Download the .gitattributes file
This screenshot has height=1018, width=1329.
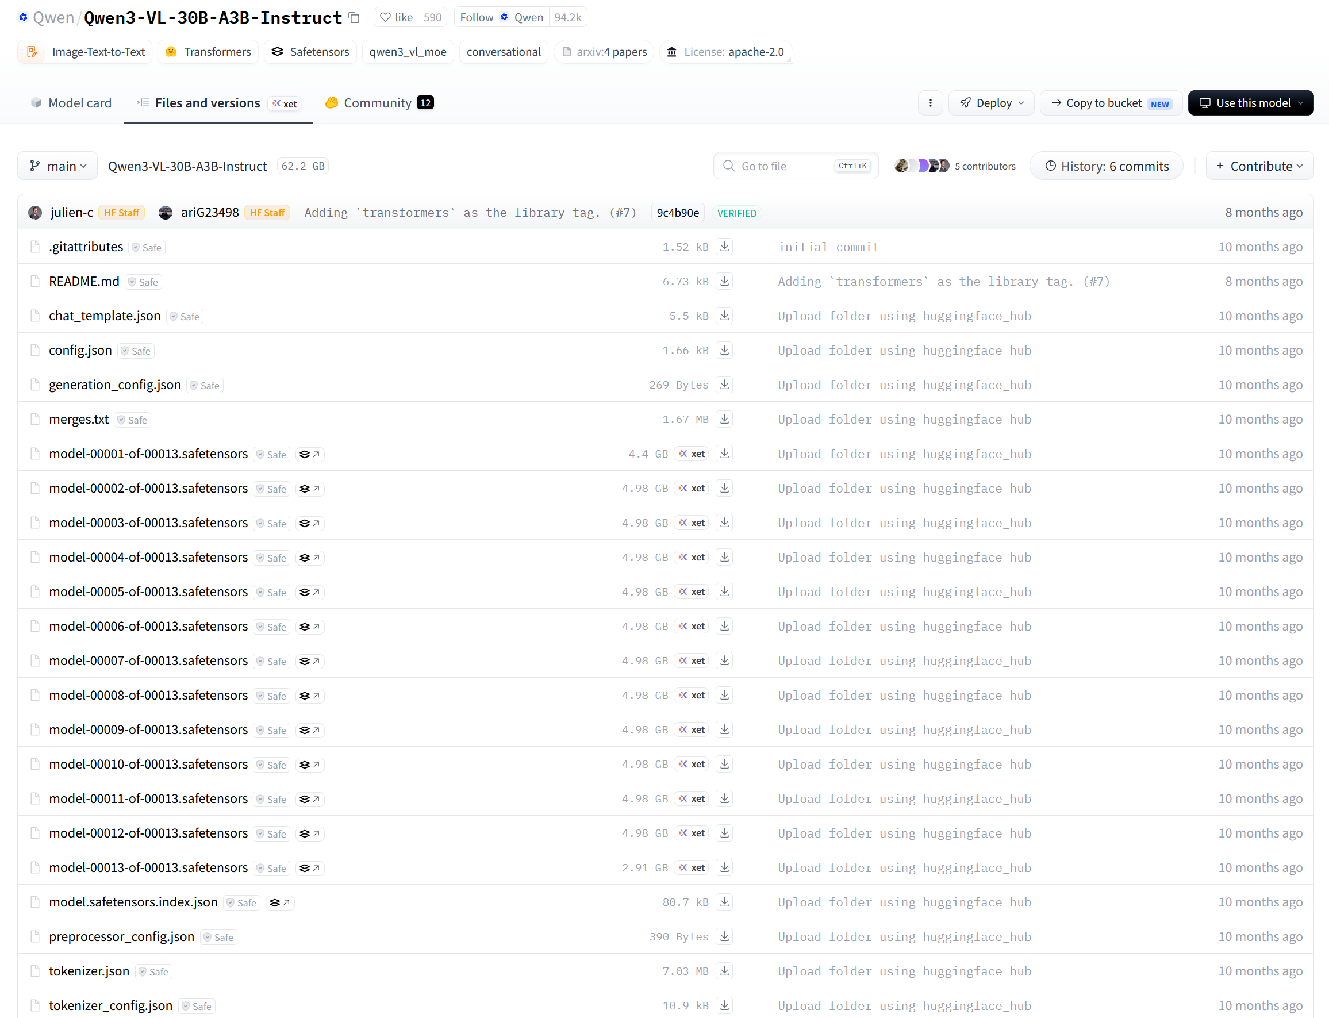724,247
